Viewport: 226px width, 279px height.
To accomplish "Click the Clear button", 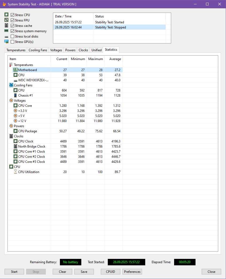I will coord(62,272).
